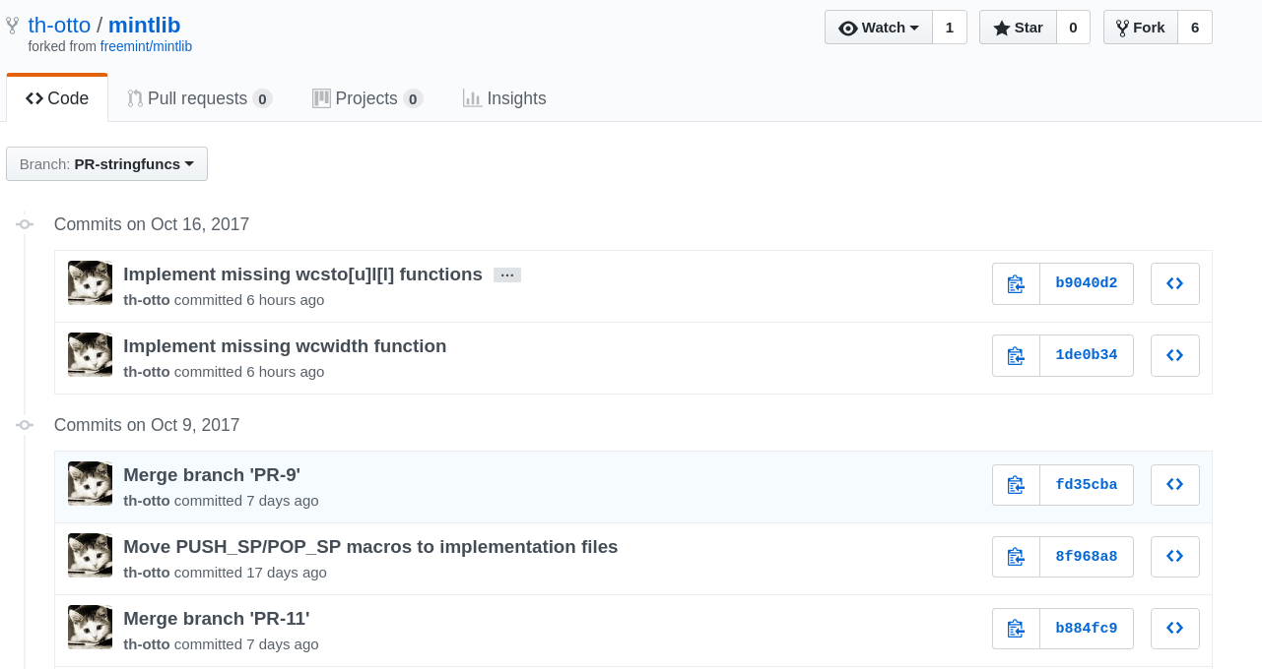Image resolution: width=1262 pixels, height=669 pixels.
Task: View forks count 6
Action: point(1195,28)
